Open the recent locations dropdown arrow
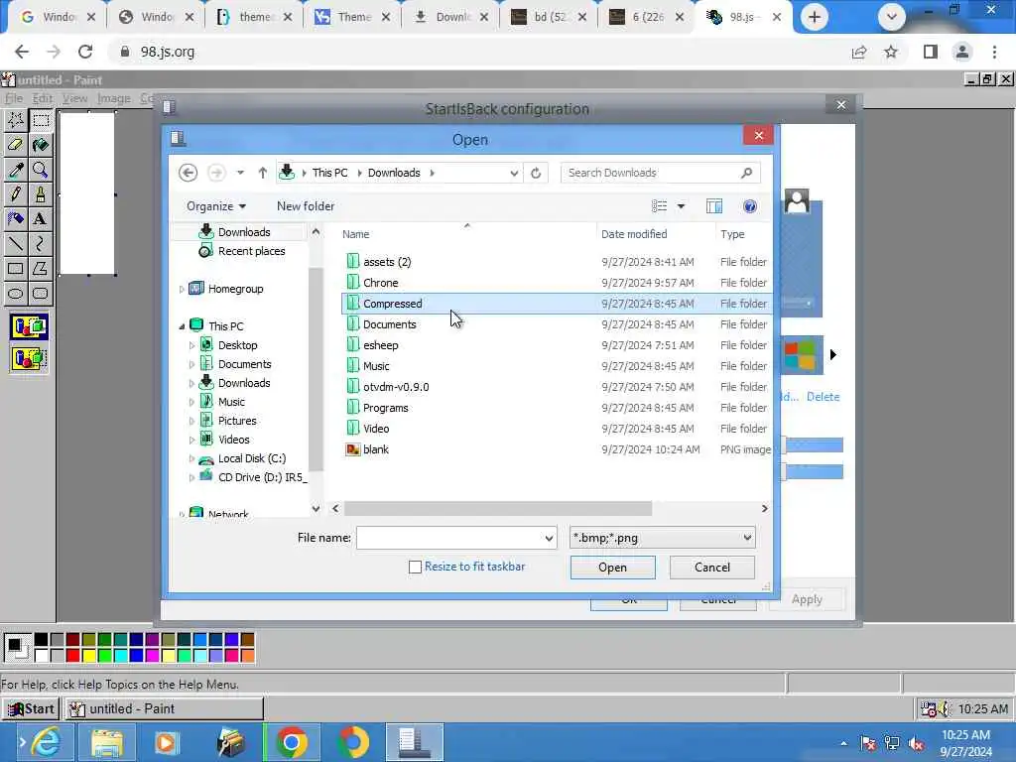1016x762 pixels. pos(240,173)
